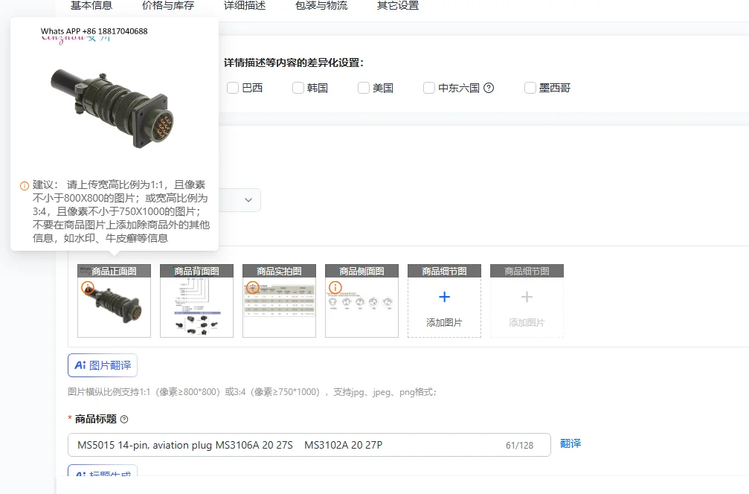Click the 详情描述等内容的差异化设置 heading text
The height and width of the screenshot is (494, 749).
click(x=294, y=62)
